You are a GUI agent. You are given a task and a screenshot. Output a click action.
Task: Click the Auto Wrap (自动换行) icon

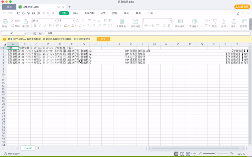(x=135, y=22)
